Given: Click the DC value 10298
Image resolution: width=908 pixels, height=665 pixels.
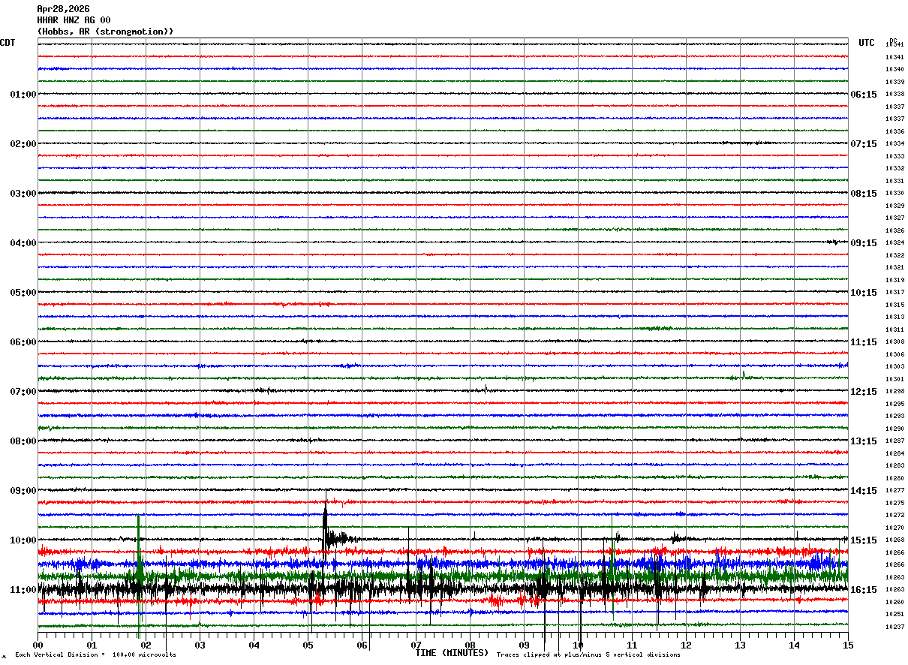Looking at the screenshot, I should click(894, 392).
